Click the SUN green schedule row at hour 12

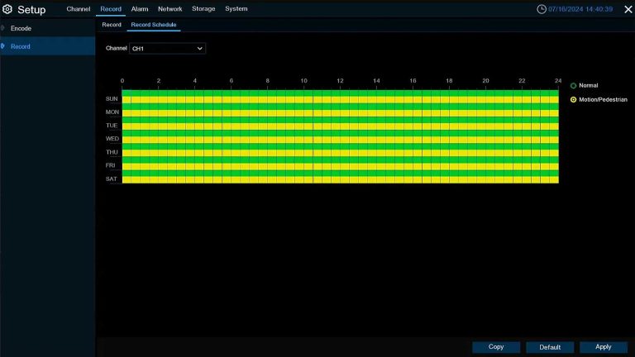pos(345,93)
